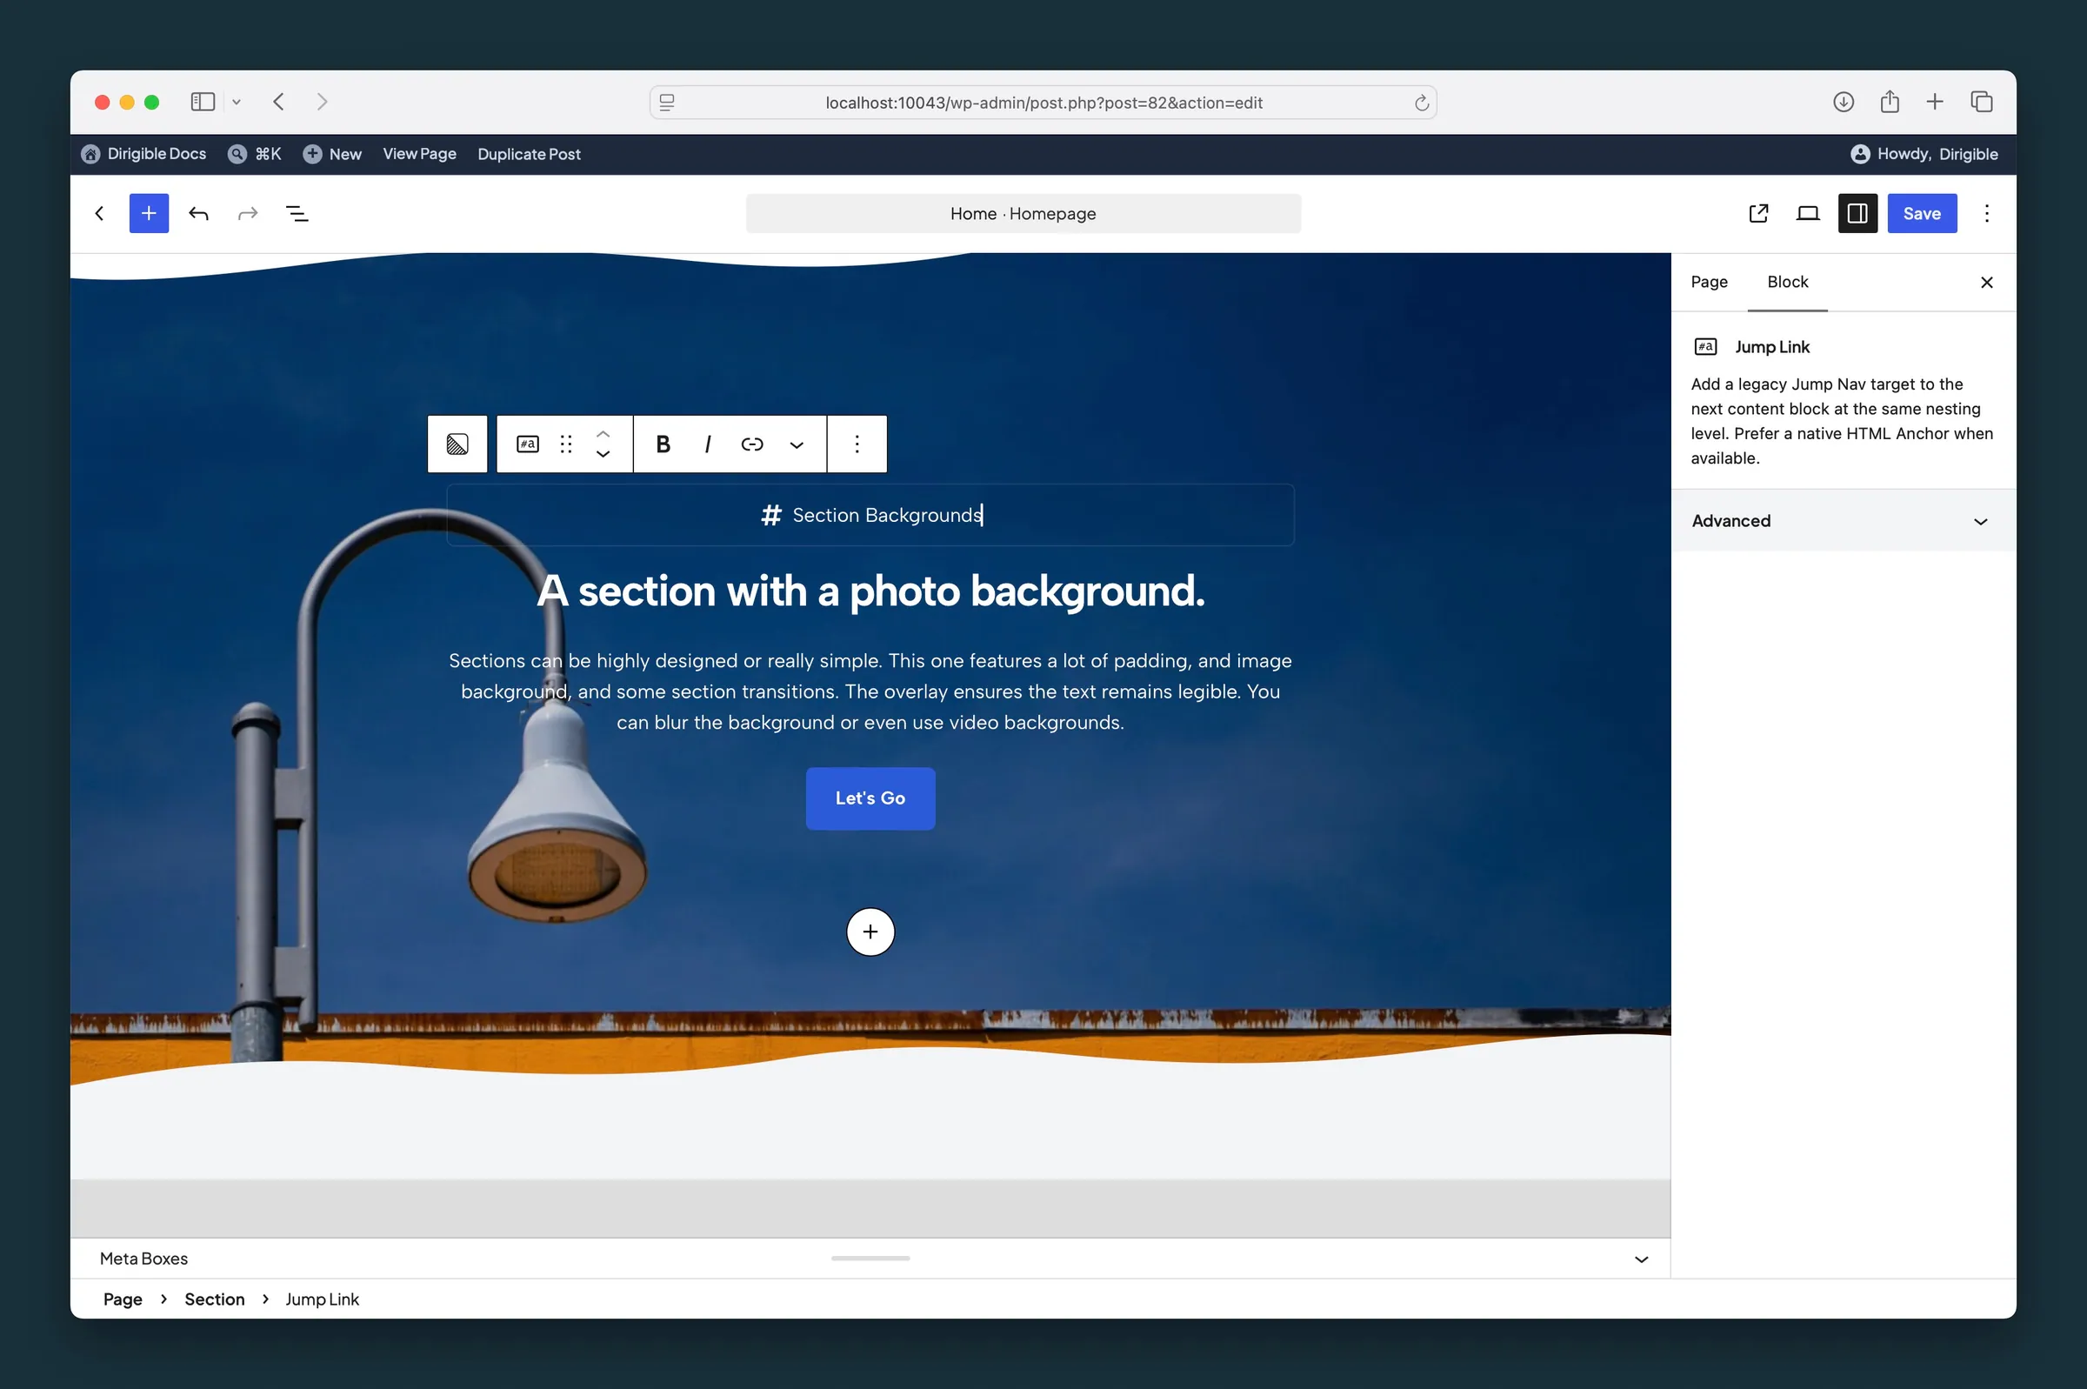Select Page in the breadcrumb
Image resolution: width=2087 pixels, height=1389 pixels.
[123, 1299]
